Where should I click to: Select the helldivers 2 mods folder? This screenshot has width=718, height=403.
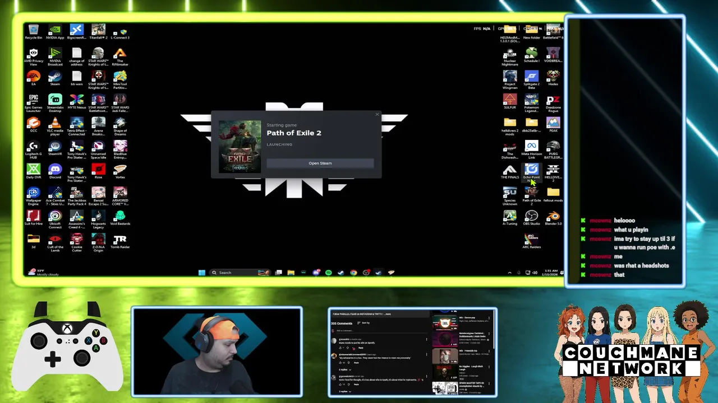point(510,126)
